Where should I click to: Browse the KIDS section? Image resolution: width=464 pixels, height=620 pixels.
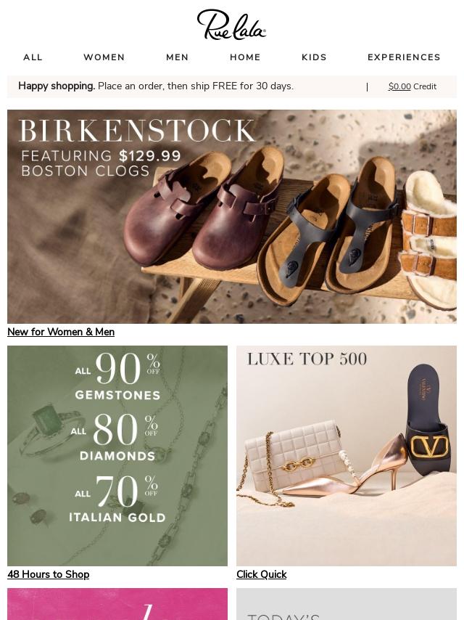314,57
